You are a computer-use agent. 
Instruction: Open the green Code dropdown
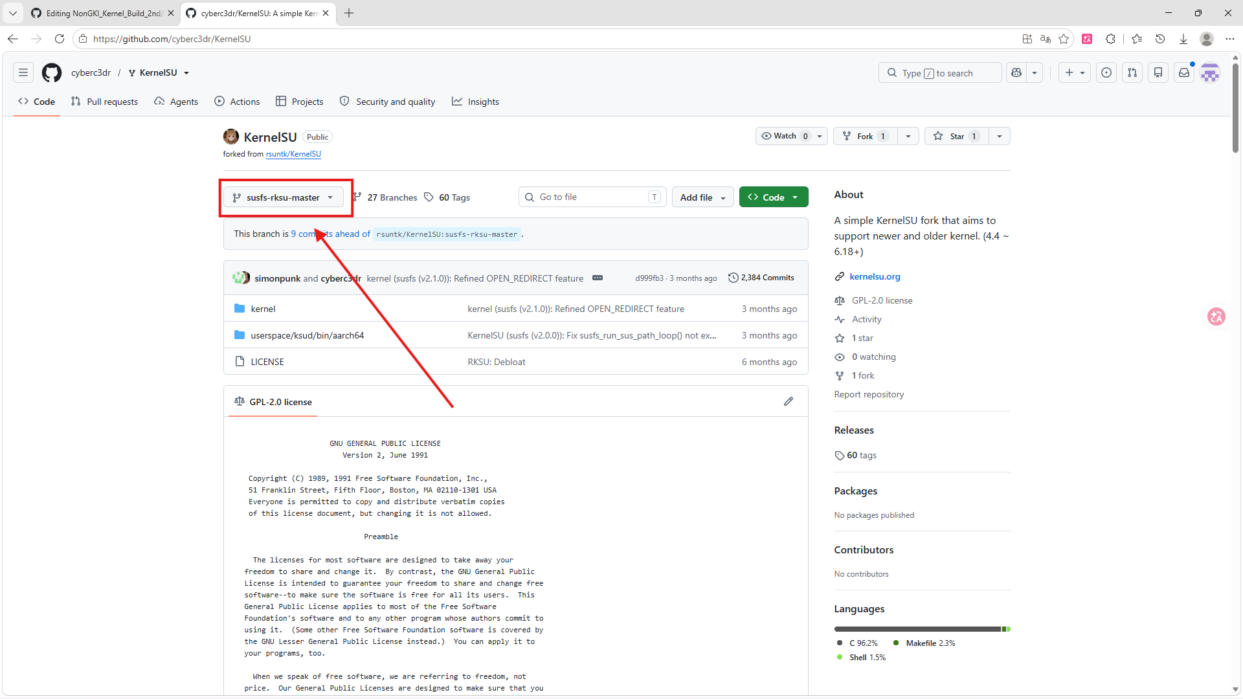tap(774, 197)
